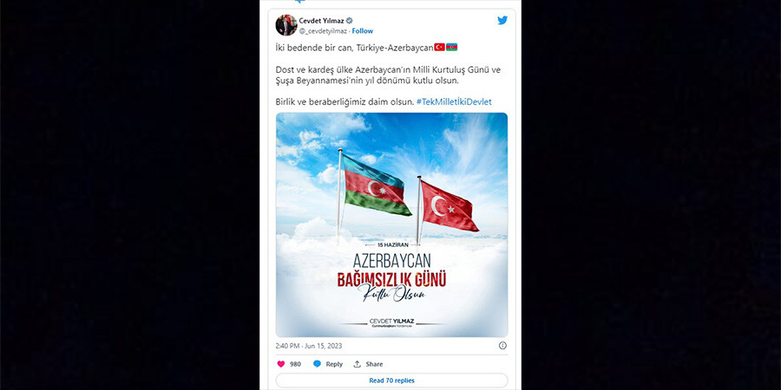
Task: Open Cevdet Yılmaz's profile avatar
Action: (x=285, y=25)
